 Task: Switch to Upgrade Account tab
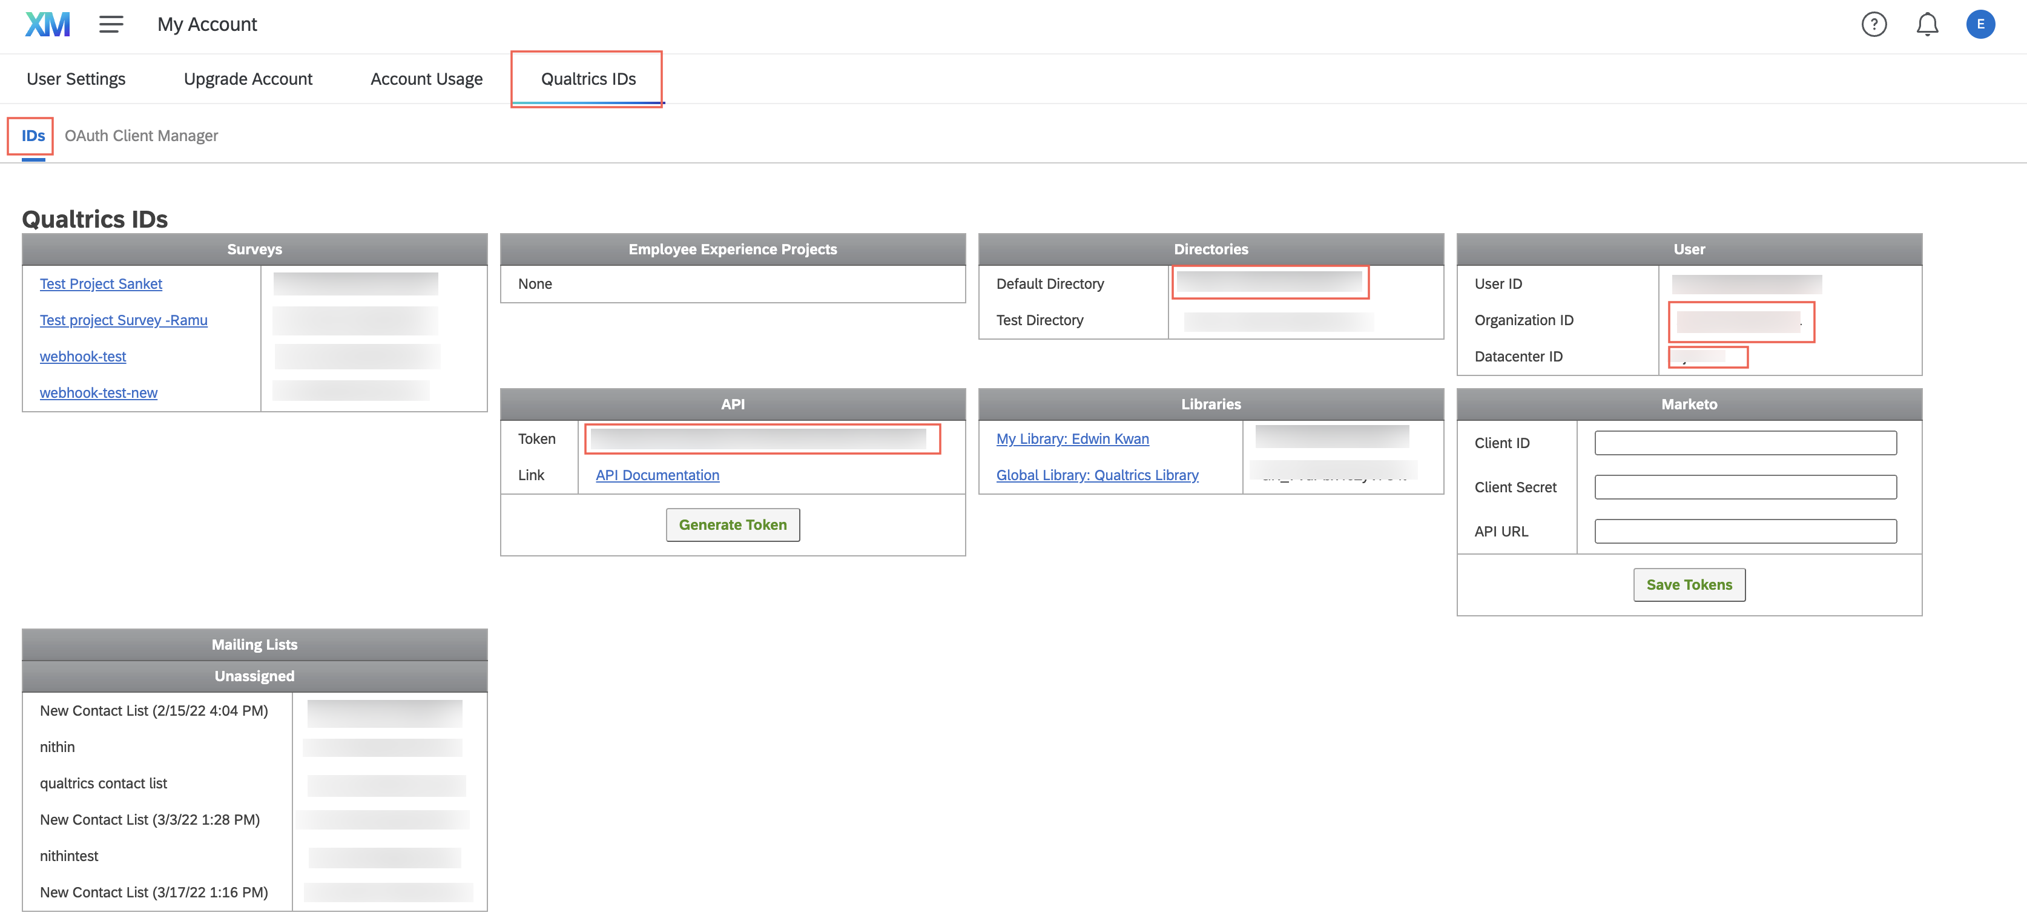248,79
